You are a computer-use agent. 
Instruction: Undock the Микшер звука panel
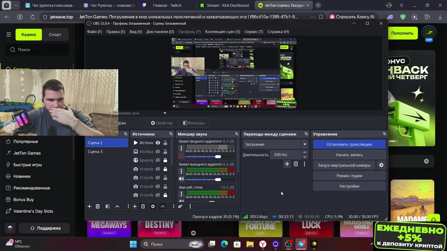coord(236,134)
